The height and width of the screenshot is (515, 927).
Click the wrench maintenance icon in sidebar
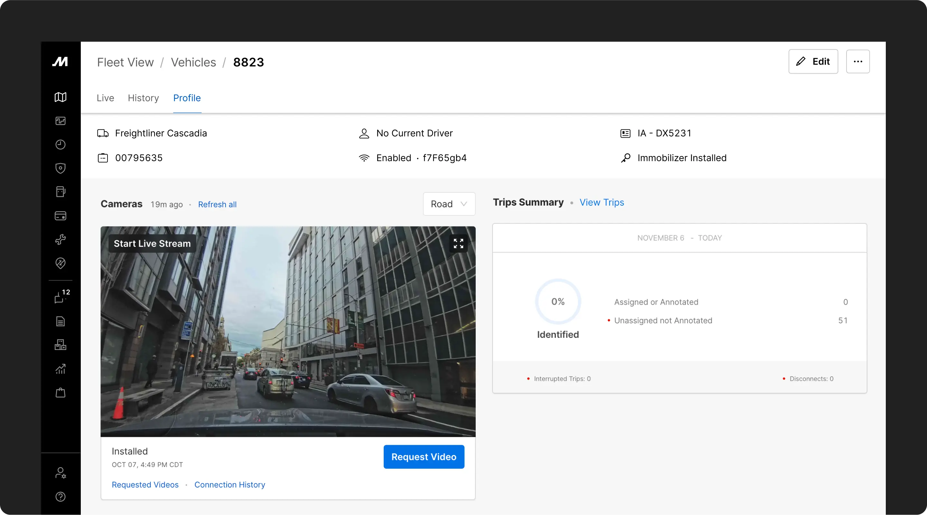[61, 240]
